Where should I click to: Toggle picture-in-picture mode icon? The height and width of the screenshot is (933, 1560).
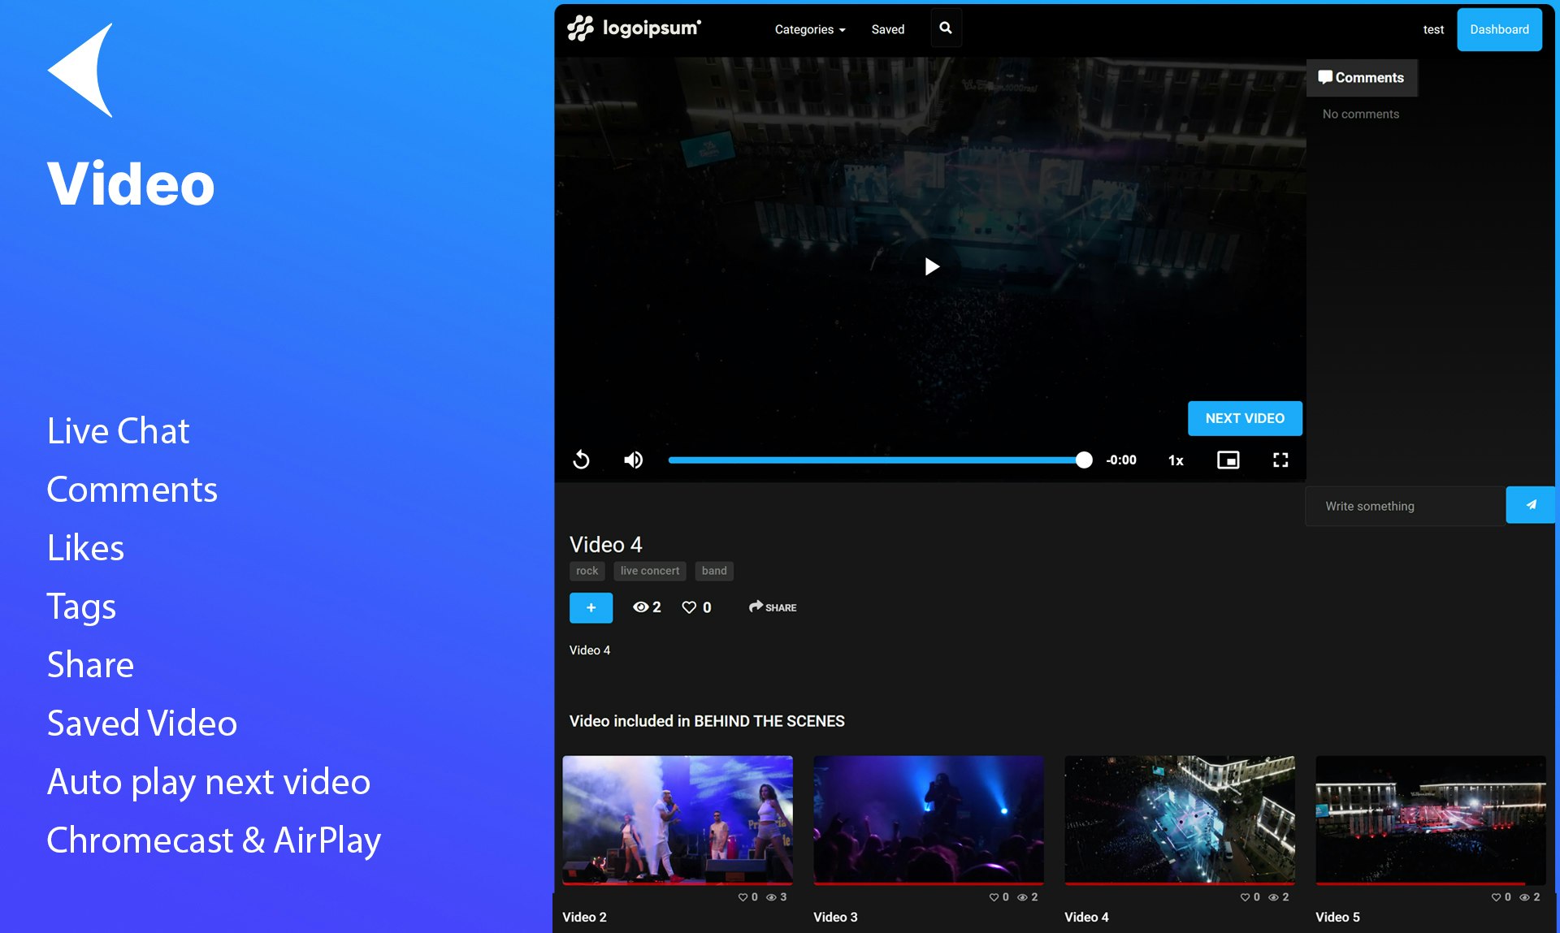[x=1228, y=460]
